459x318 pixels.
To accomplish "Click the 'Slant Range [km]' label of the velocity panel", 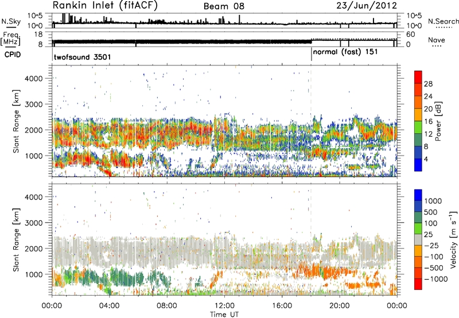I will (x=16, y=239).
